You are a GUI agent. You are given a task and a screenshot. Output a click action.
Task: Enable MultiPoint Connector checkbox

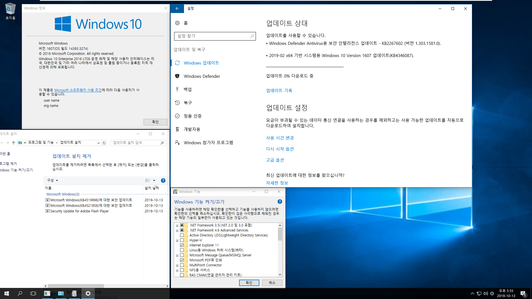[182, 265]
